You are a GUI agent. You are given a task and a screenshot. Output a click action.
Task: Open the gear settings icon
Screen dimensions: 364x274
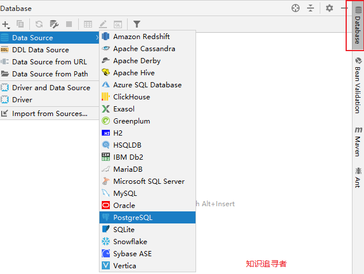point(329,9)
